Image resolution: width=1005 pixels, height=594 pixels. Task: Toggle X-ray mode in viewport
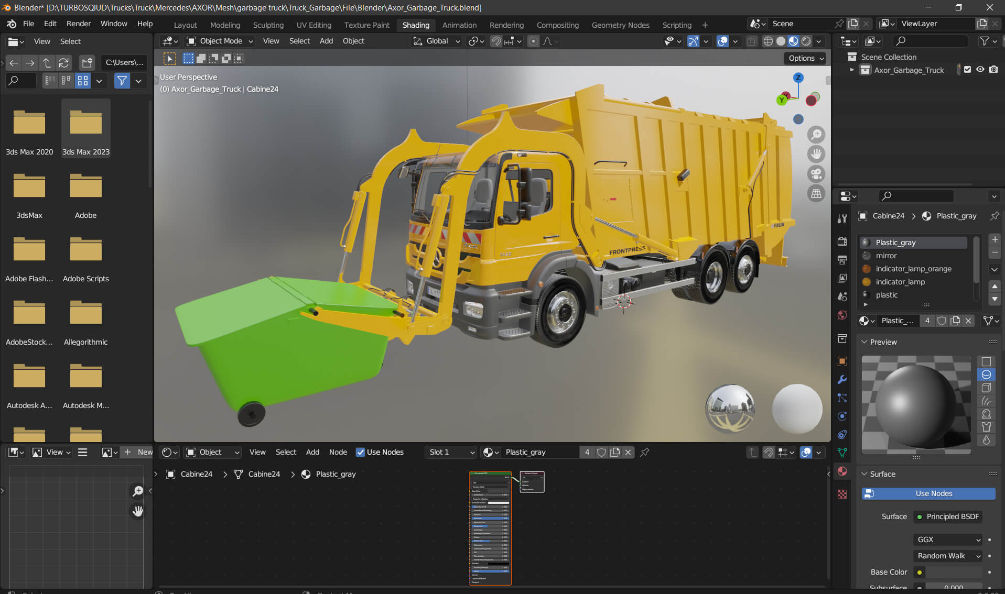(x=751, y=41)
